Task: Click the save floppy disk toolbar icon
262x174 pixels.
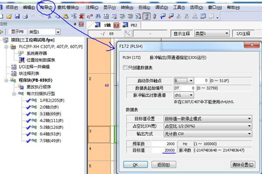Action: coord(17,16)
